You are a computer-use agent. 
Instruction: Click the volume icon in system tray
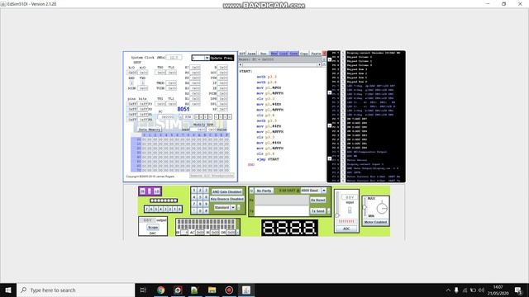coord(481,290)
